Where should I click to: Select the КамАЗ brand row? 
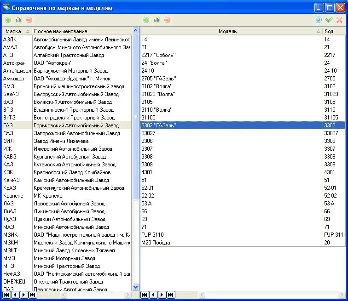[x=67, y=180]
